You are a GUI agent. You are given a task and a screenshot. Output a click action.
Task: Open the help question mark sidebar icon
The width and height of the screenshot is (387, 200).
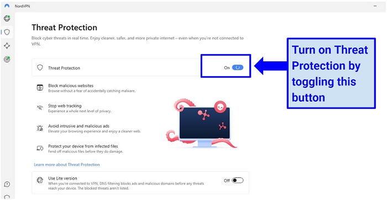7,184
